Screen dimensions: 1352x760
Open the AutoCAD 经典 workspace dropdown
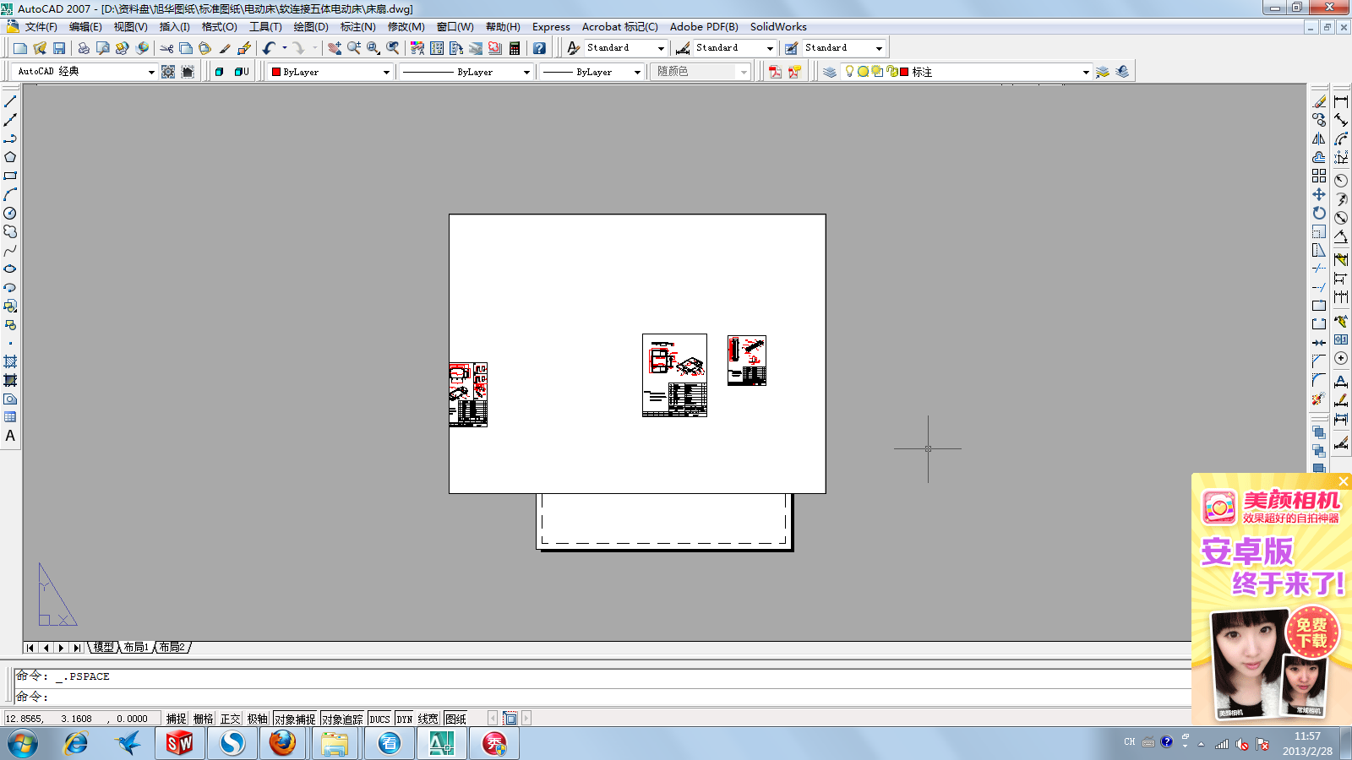tap(85, 72)
